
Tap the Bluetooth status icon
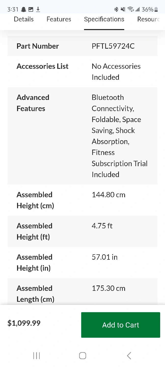coord(116,10)
